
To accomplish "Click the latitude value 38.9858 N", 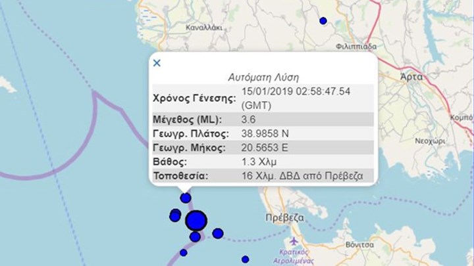I will tap(265, 133).
